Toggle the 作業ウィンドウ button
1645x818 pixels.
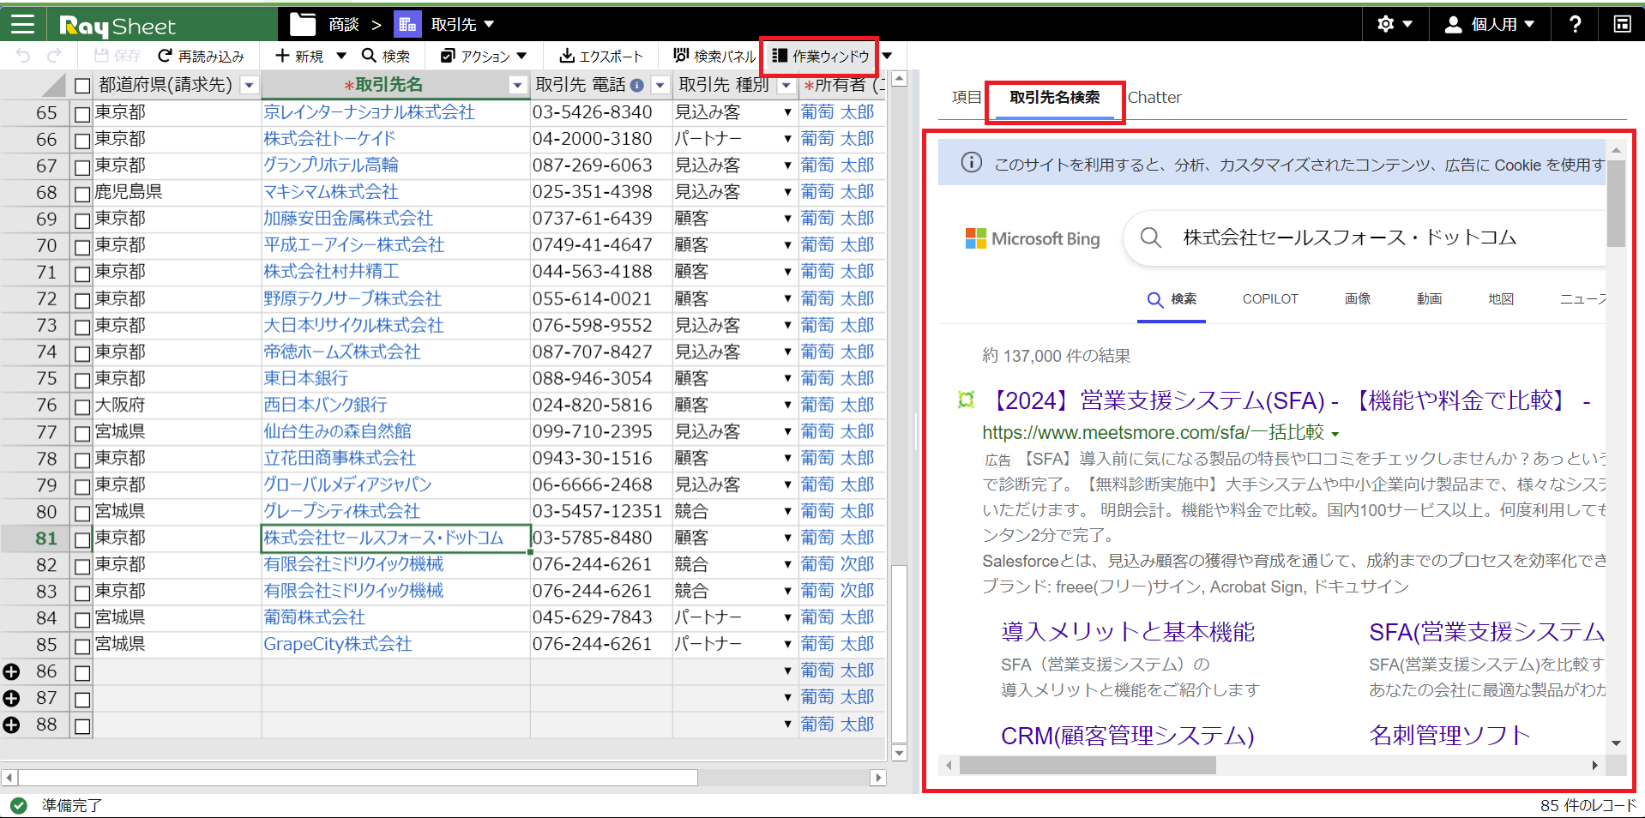pyautogui.click(x=821, y=56)
